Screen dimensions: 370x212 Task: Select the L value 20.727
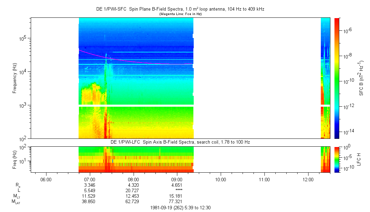pos(133,190)
